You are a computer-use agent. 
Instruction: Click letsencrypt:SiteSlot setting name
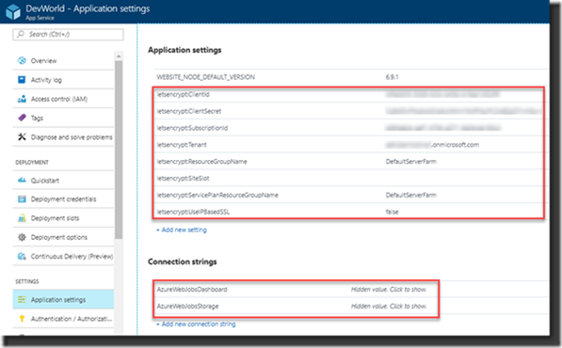click(183, 179)
